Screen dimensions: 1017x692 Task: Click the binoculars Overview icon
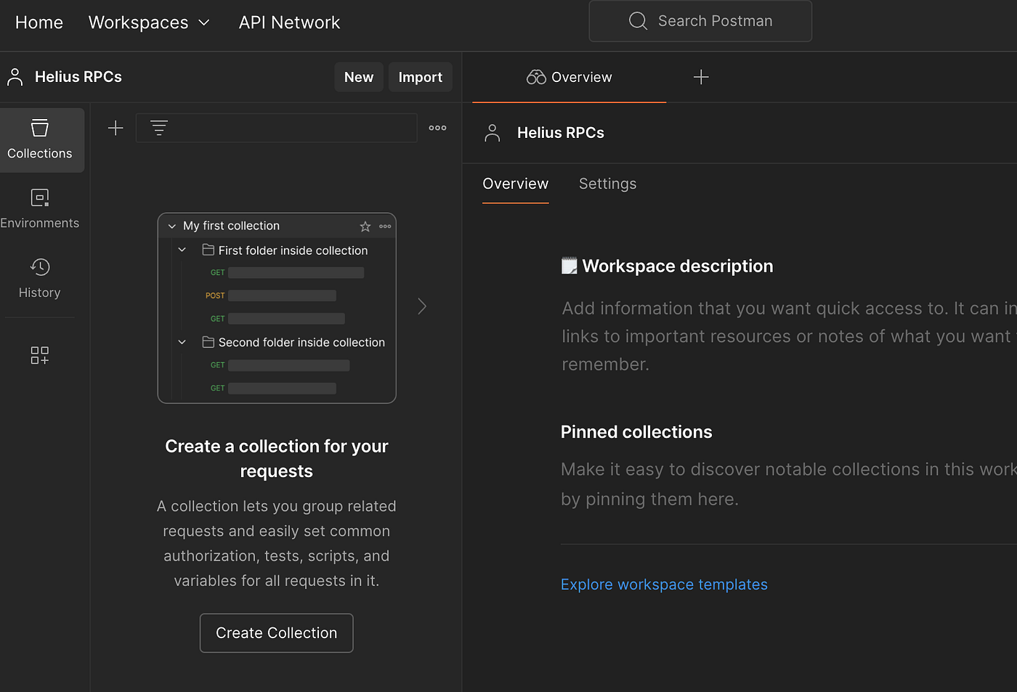tap(536, 77)
